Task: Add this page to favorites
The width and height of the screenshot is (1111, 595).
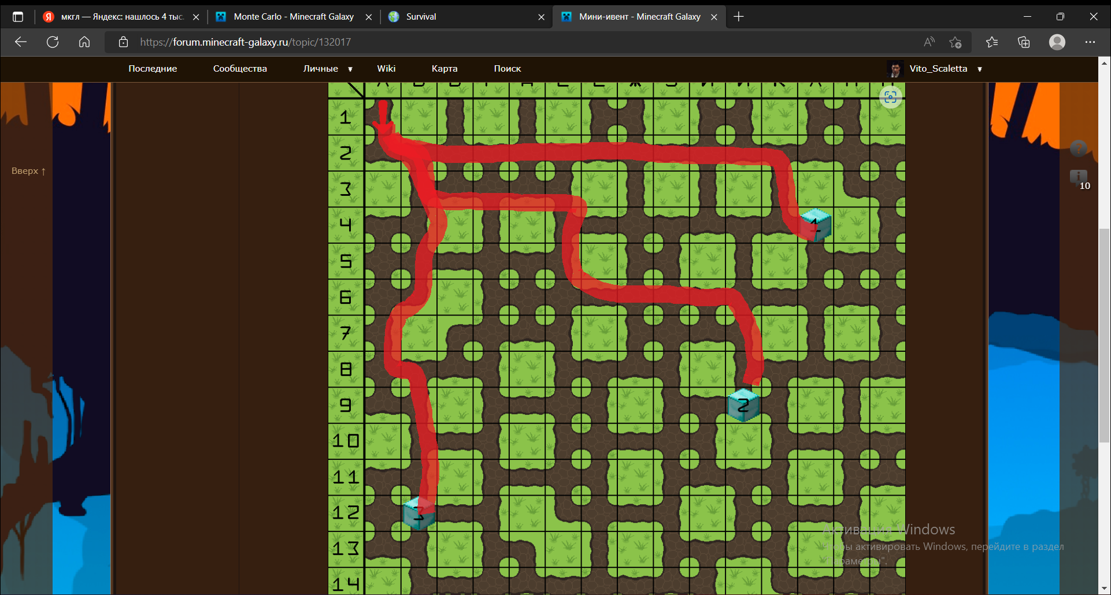Action: tap(955, 42)
